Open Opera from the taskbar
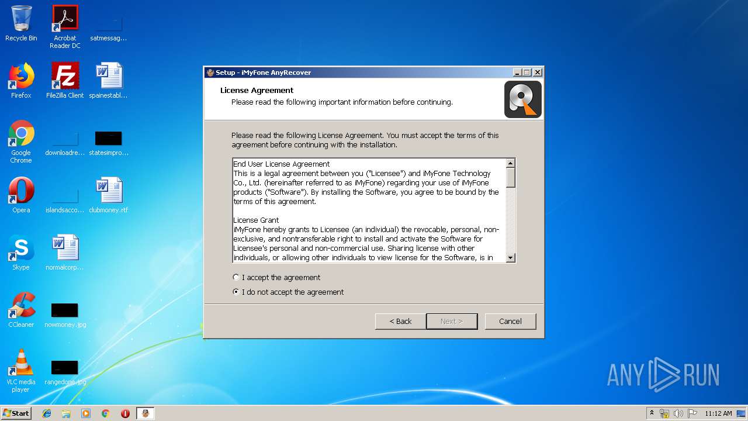 (x=125, y=413)
